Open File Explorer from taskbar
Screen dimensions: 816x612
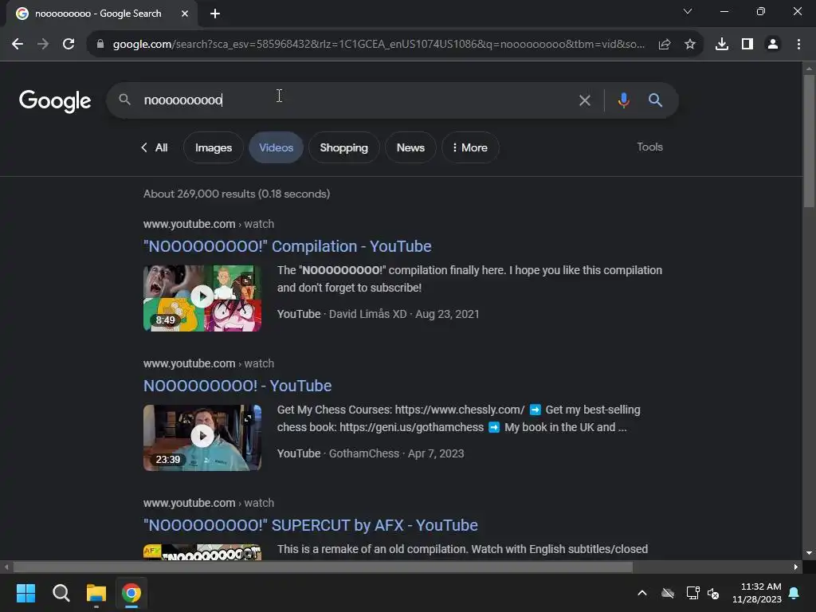(96, 593)
